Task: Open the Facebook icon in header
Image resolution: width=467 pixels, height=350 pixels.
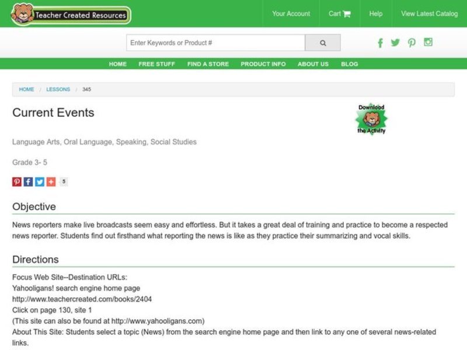Action: [x=380, y=43]
